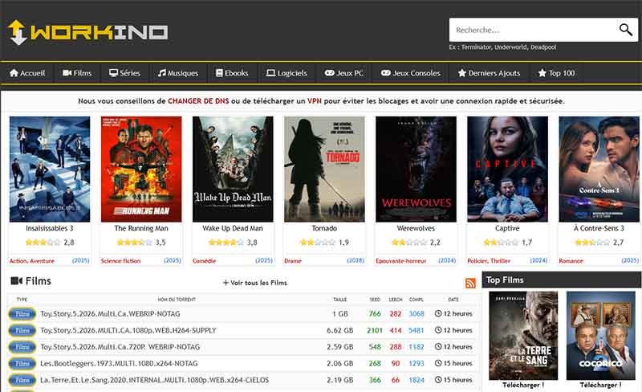Open the Werewolves poster
642x392 pixels.
tap(416, 169)
